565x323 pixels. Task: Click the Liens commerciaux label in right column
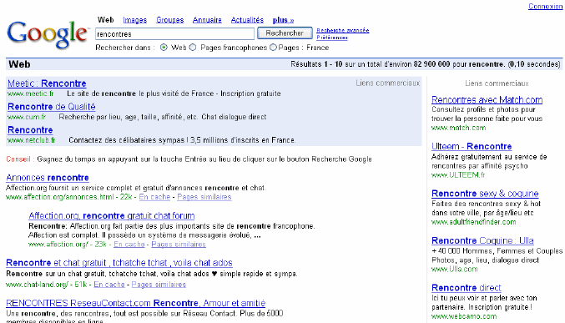coord(497,83)
